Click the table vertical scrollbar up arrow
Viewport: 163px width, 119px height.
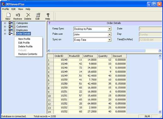click(160, 56)
